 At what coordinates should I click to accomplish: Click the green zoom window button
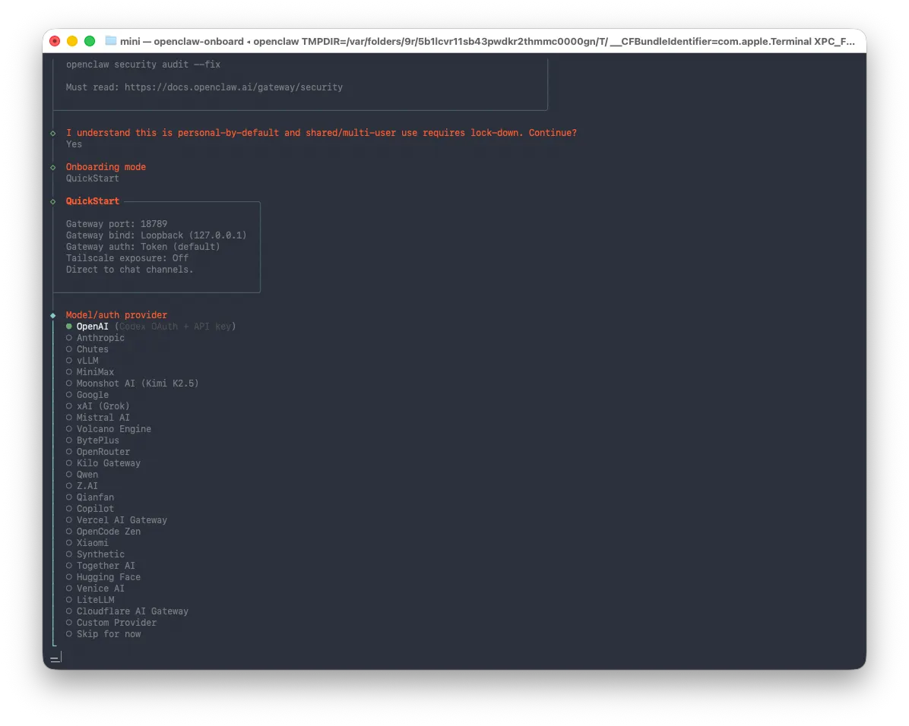point(90,41)
